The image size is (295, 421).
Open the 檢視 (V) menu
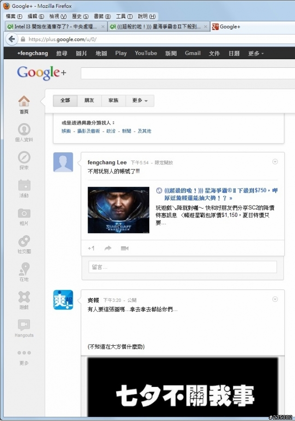point(58,16)
